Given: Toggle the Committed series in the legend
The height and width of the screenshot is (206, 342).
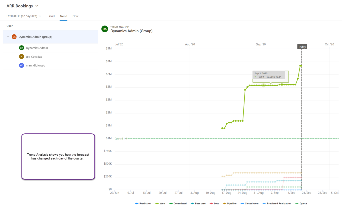Looking at the screenshot, I should 178,203.
